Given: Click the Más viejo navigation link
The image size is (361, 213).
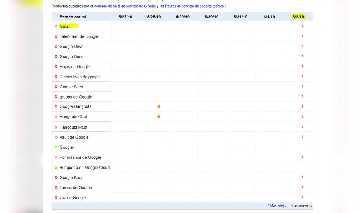Looking at the screenshot, I should click(276, 205).
